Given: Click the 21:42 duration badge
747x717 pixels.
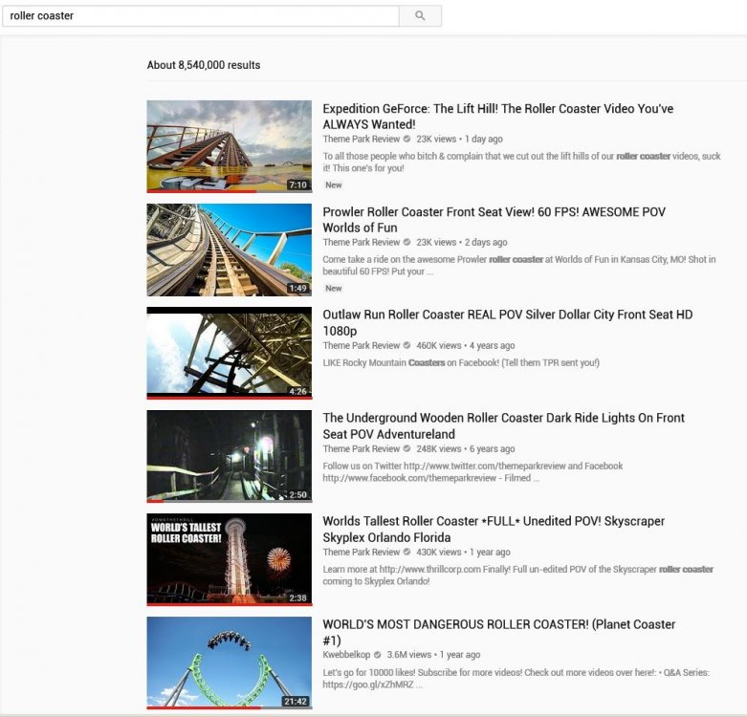Looking at the screenshot, I should (296, 702).
